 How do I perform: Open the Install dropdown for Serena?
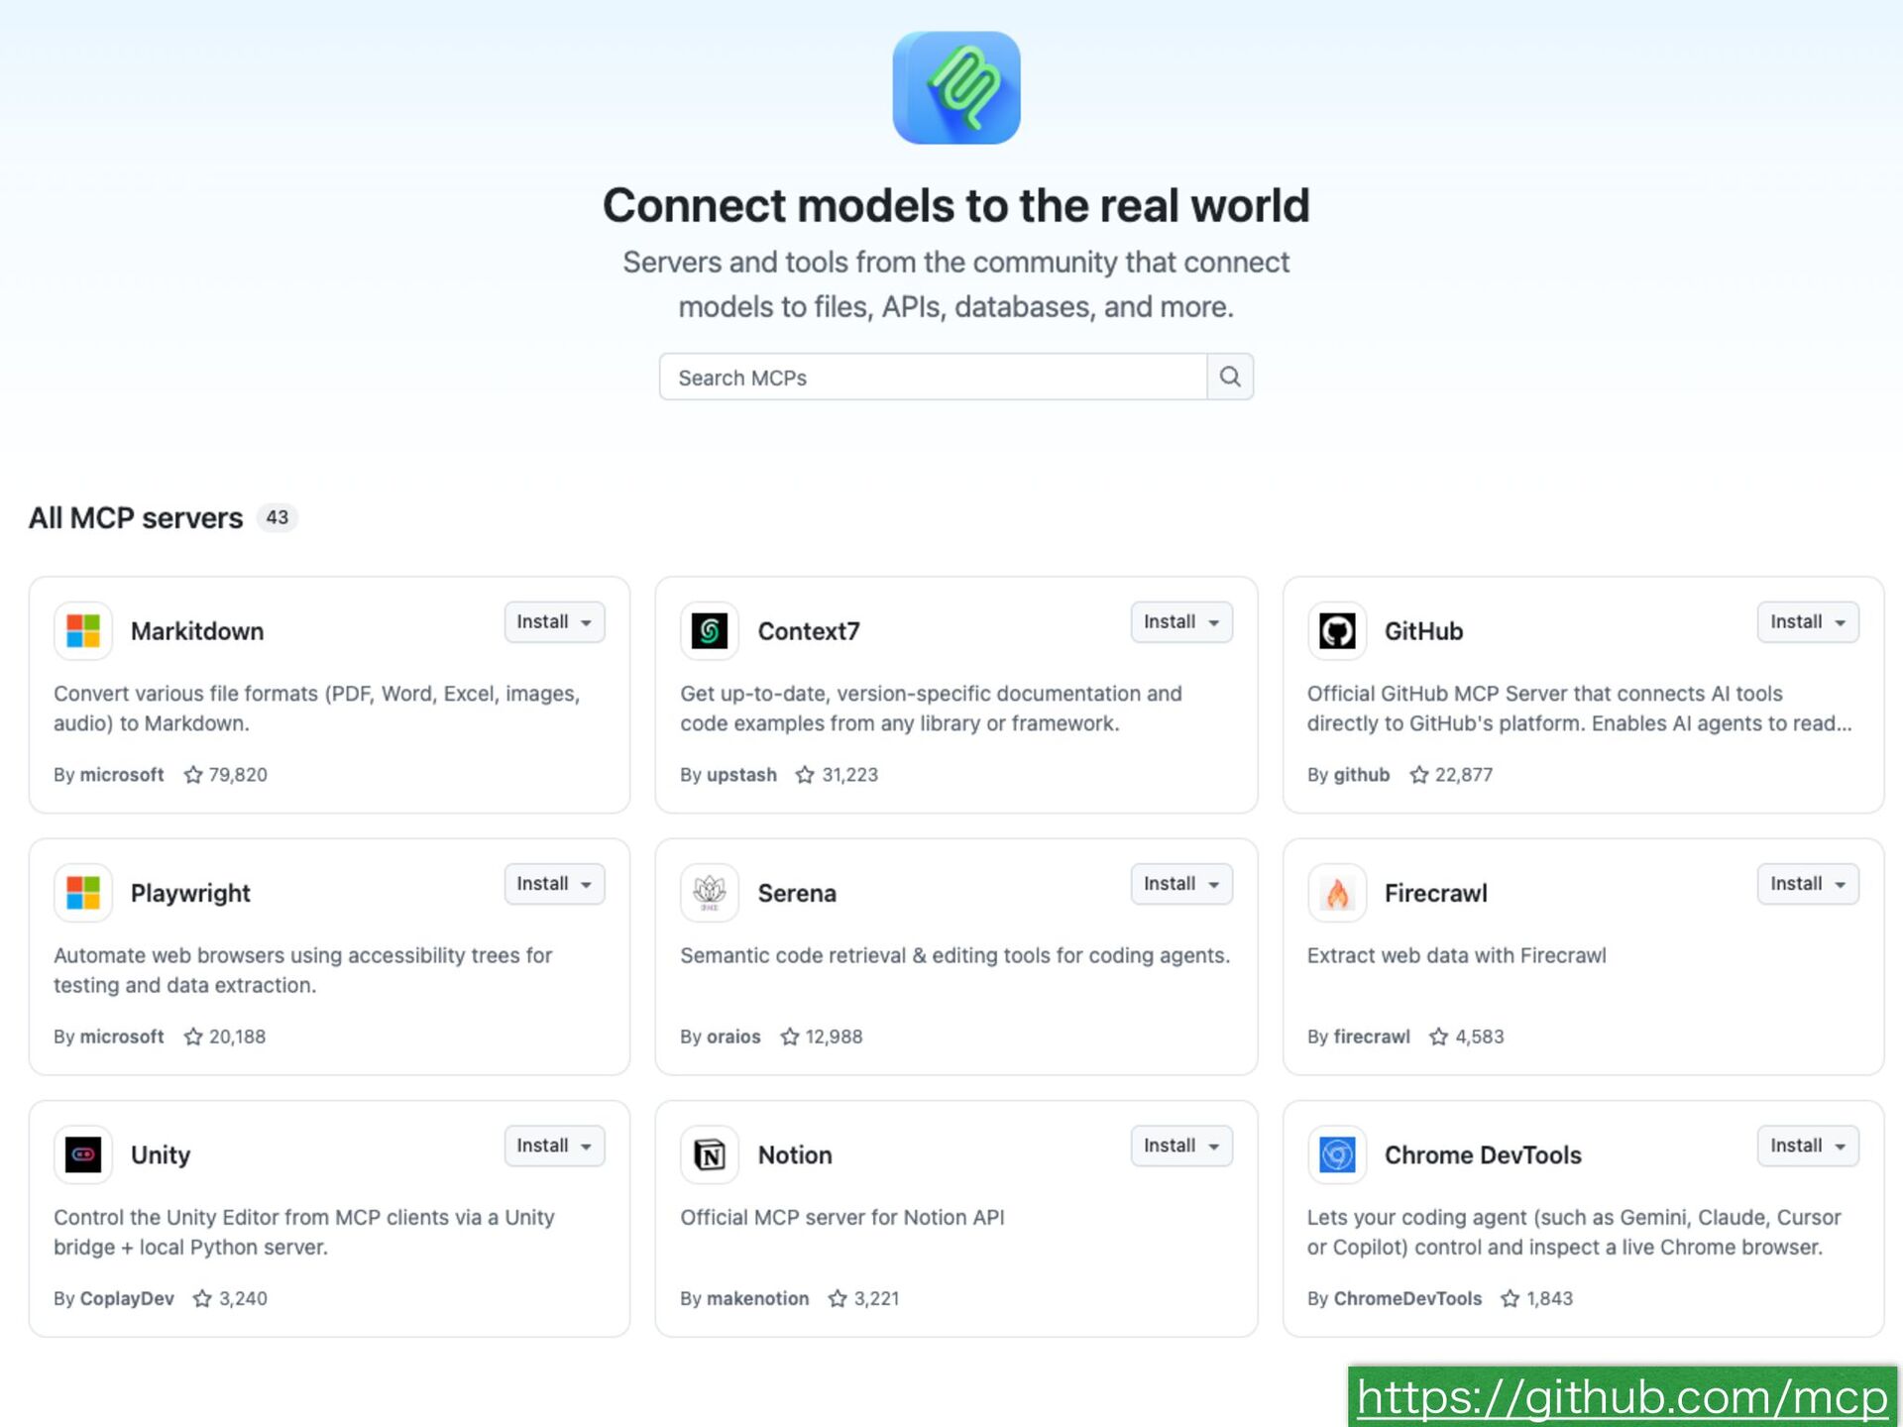[1180, 884]
